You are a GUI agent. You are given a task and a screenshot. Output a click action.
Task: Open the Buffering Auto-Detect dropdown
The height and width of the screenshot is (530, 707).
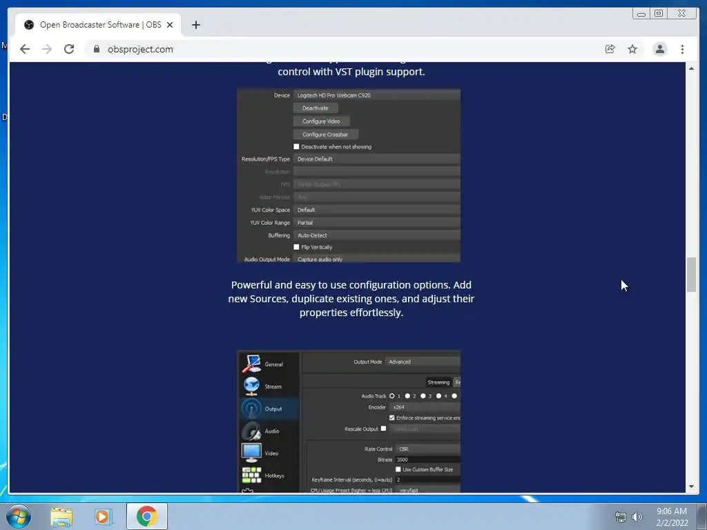377,235
